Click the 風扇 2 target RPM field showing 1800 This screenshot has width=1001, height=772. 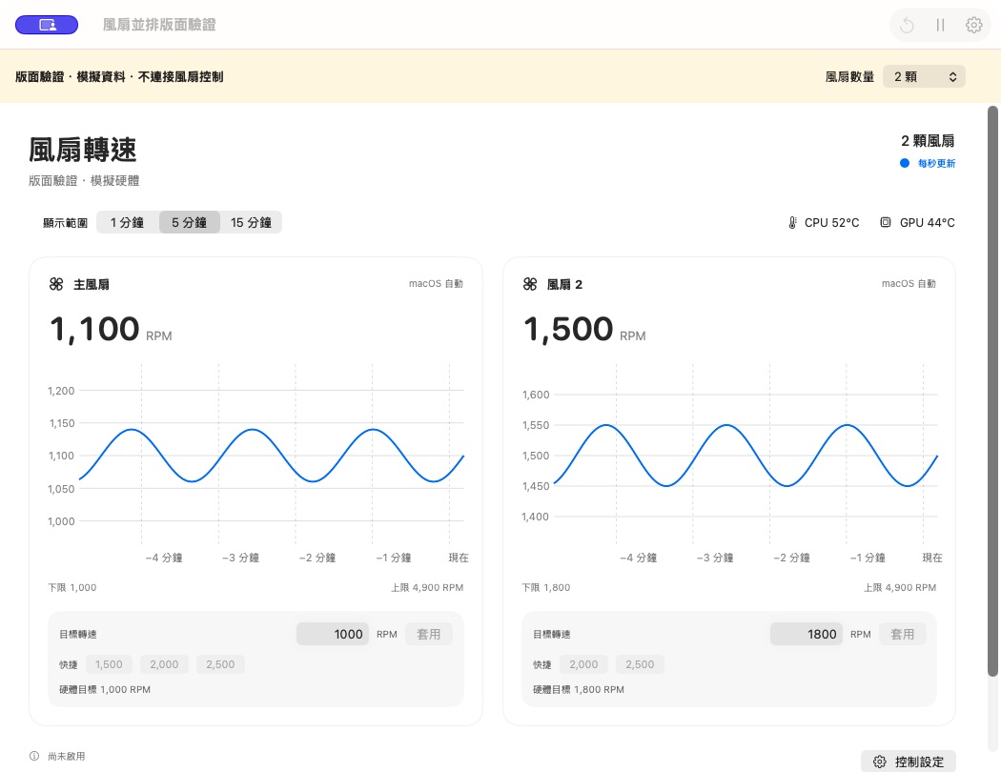807,634
